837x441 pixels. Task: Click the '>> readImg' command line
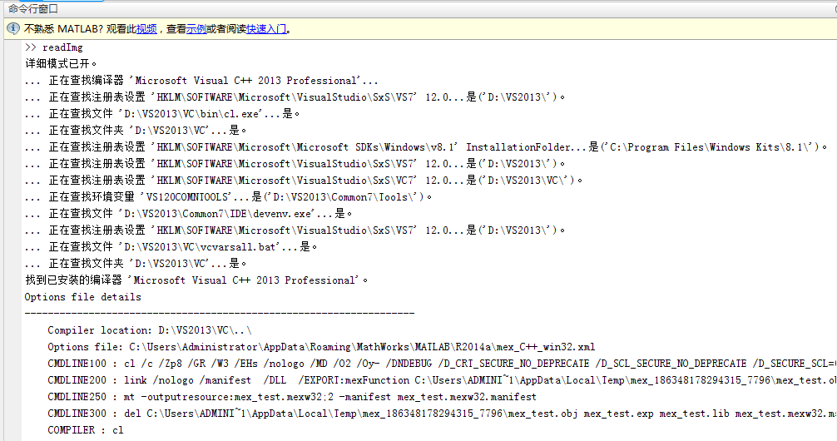[54, 47]
